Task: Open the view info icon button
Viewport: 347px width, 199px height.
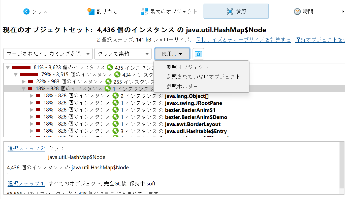Action: pos(198,54)
